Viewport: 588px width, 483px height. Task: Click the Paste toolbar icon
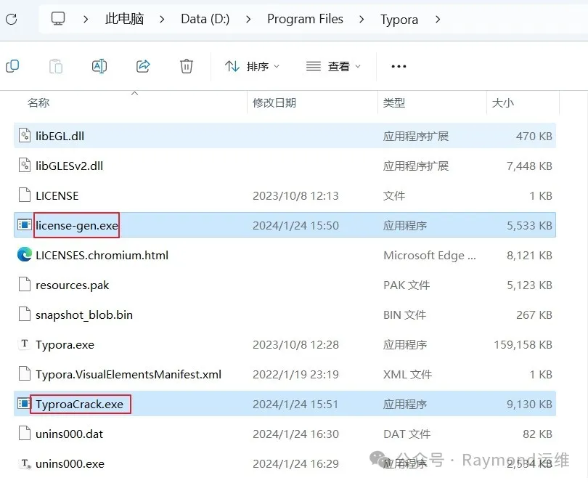point(56,66)
